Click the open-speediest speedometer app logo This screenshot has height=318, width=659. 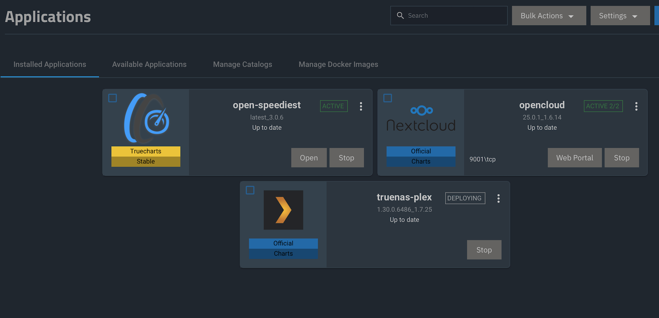[147, 118]
